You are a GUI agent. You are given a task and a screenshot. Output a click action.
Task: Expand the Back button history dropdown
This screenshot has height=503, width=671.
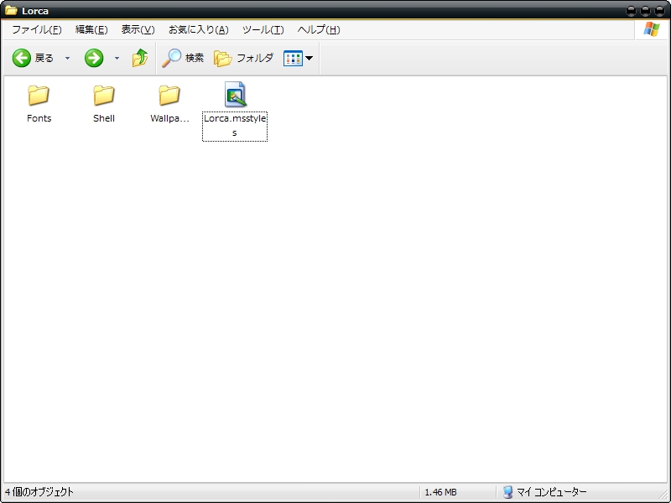tap(67, 58)
